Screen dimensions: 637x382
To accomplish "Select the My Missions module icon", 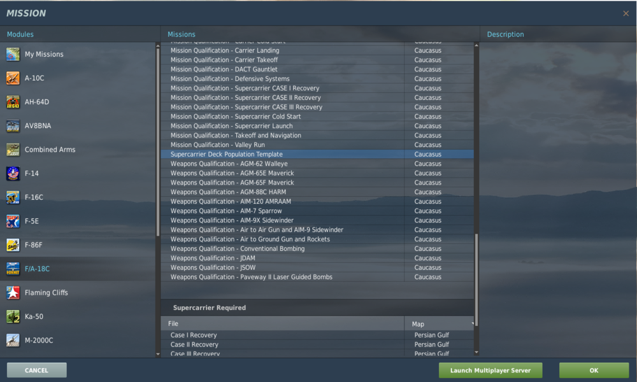I will 13,54.
